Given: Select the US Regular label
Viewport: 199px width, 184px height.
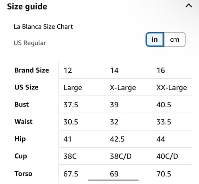Looking at the screenshot, I should tap(30, 43).
